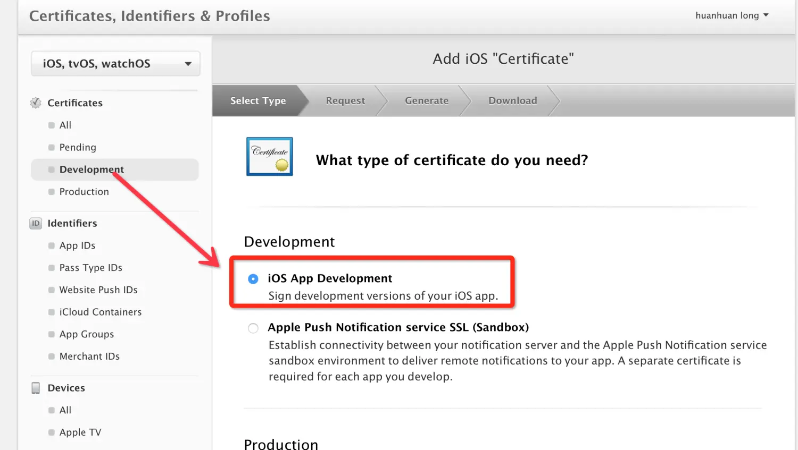798x450 pixels.
Task: Open Production certificates in sidebar
Action: [84, 192]
